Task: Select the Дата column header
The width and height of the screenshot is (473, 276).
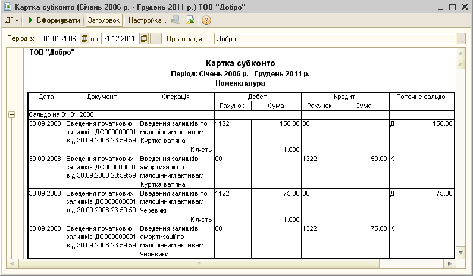Action: click(x=46, y=101)
